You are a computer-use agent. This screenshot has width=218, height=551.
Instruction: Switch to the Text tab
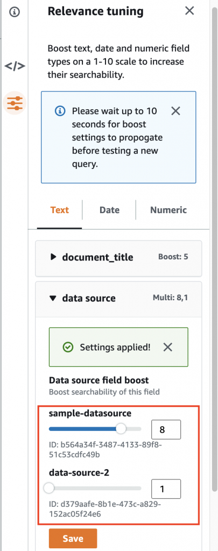coord(59,210)
